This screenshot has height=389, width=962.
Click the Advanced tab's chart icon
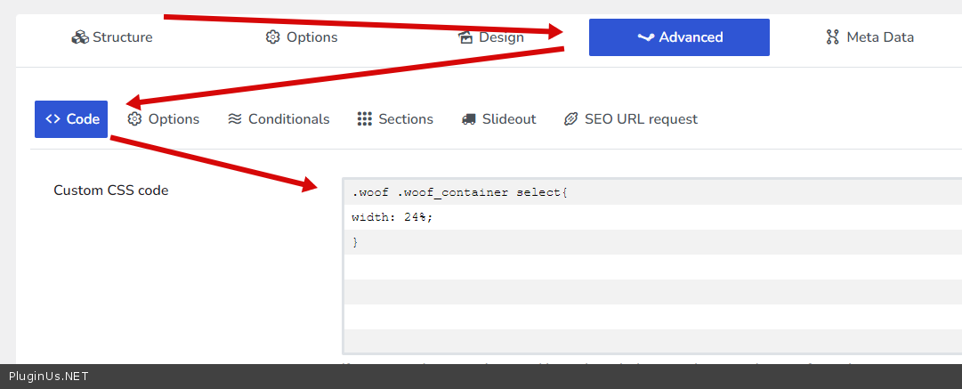(x=646, y=37)
